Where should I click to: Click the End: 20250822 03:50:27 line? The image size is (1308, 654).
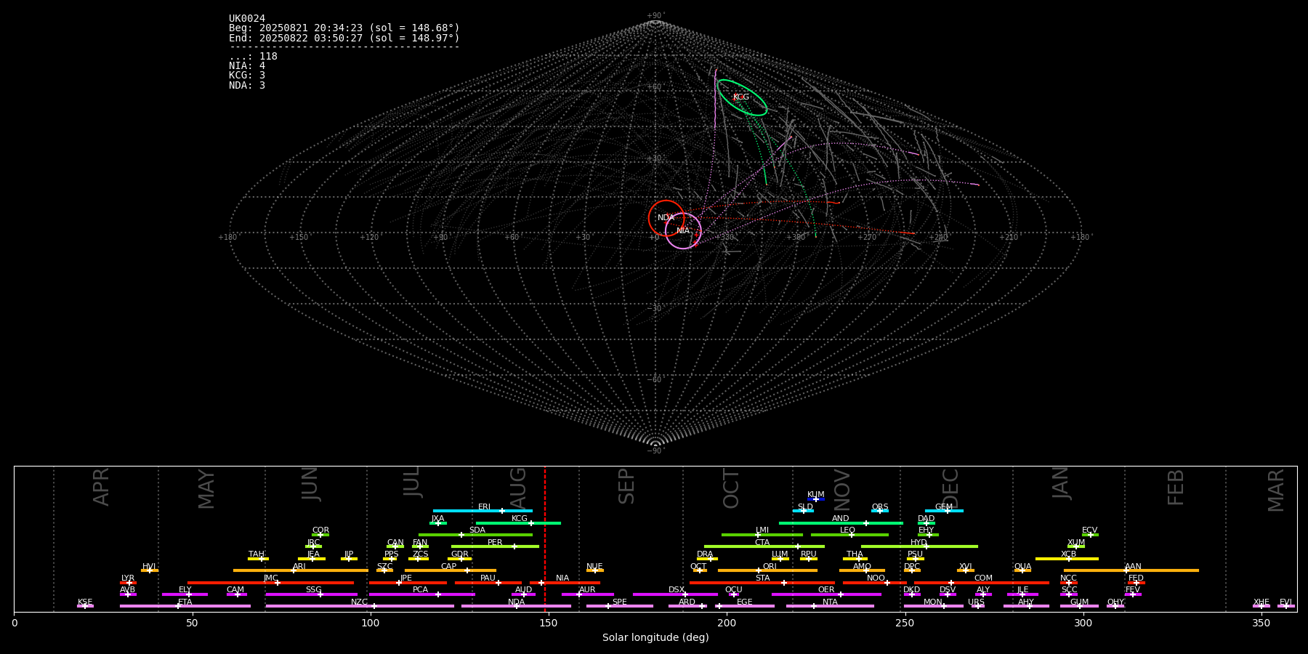[344, 38]
